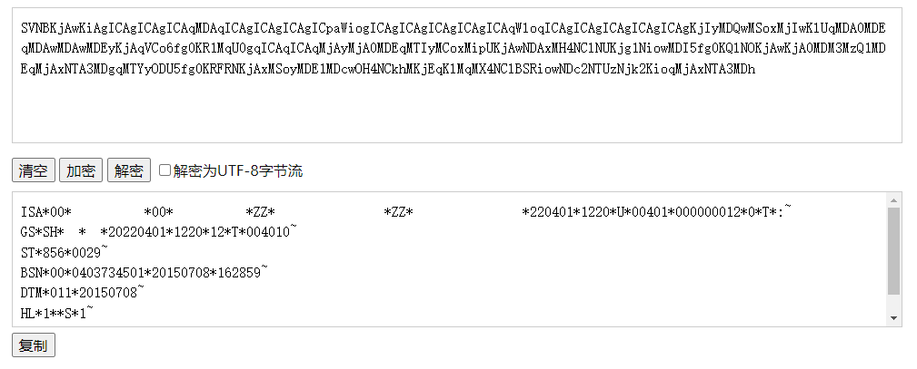
Task: Click the DTM*011*20150708~ line
Action: tap(83, 292)
